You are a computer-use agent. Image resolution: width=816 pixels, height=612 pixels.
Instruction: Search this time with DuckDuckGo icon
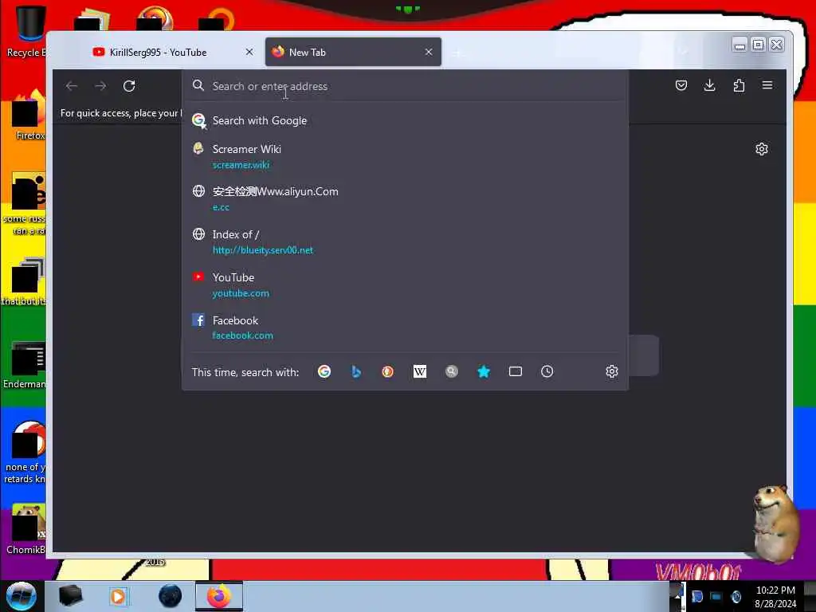click(388, 371)
